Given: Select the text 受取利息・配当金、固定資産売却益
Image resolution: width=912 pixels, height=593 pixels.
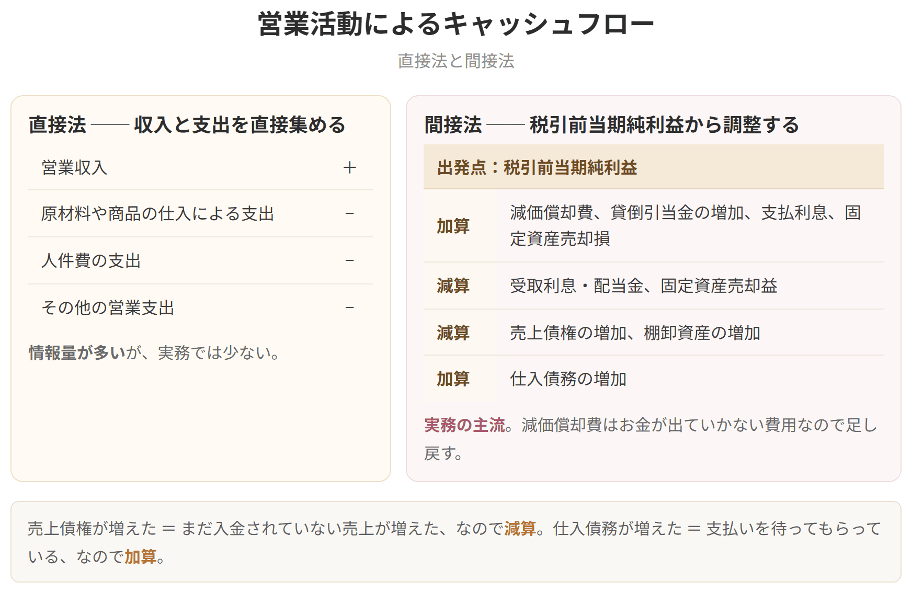Looking at the screenshot, I should click(x=644, y=286).
